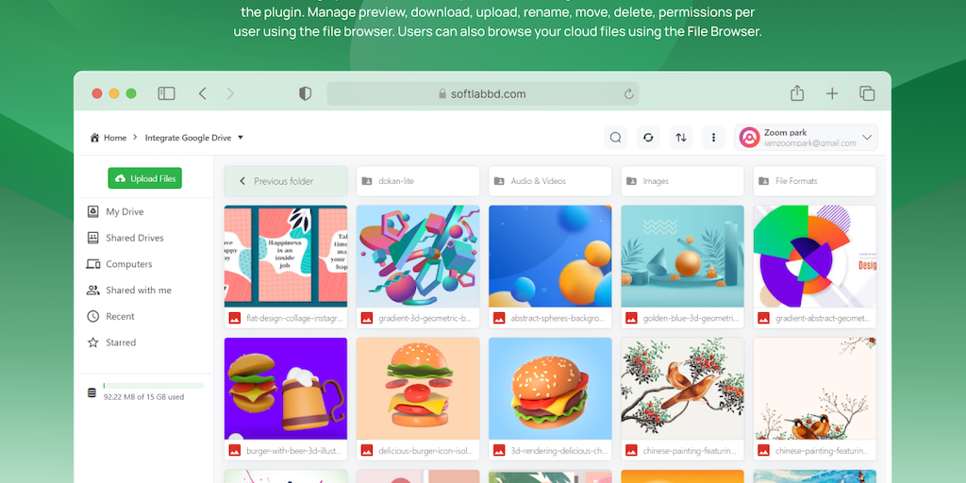The width and height of the screenshot is (966, 483).
Task: Click the search magnifier icon
Action: click(615, 138)
